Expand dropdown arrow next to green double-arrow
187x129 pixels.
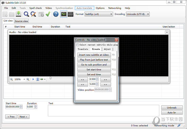pos(45,79)
